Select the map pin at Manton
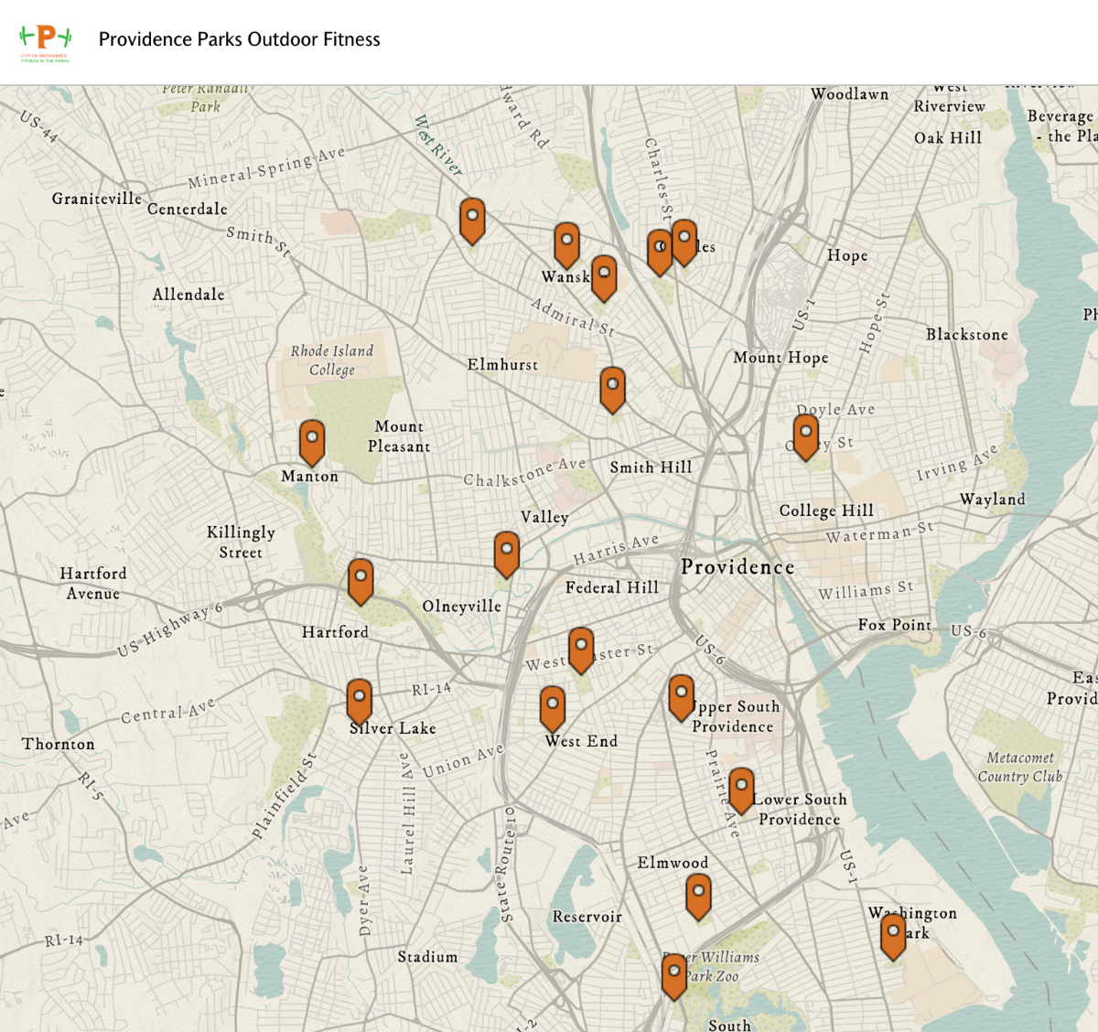 pos(312,443)
